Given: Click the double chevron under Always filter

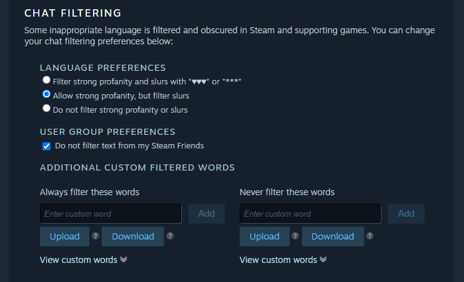Looking at the screenshot, I should [x=124, y=260].
